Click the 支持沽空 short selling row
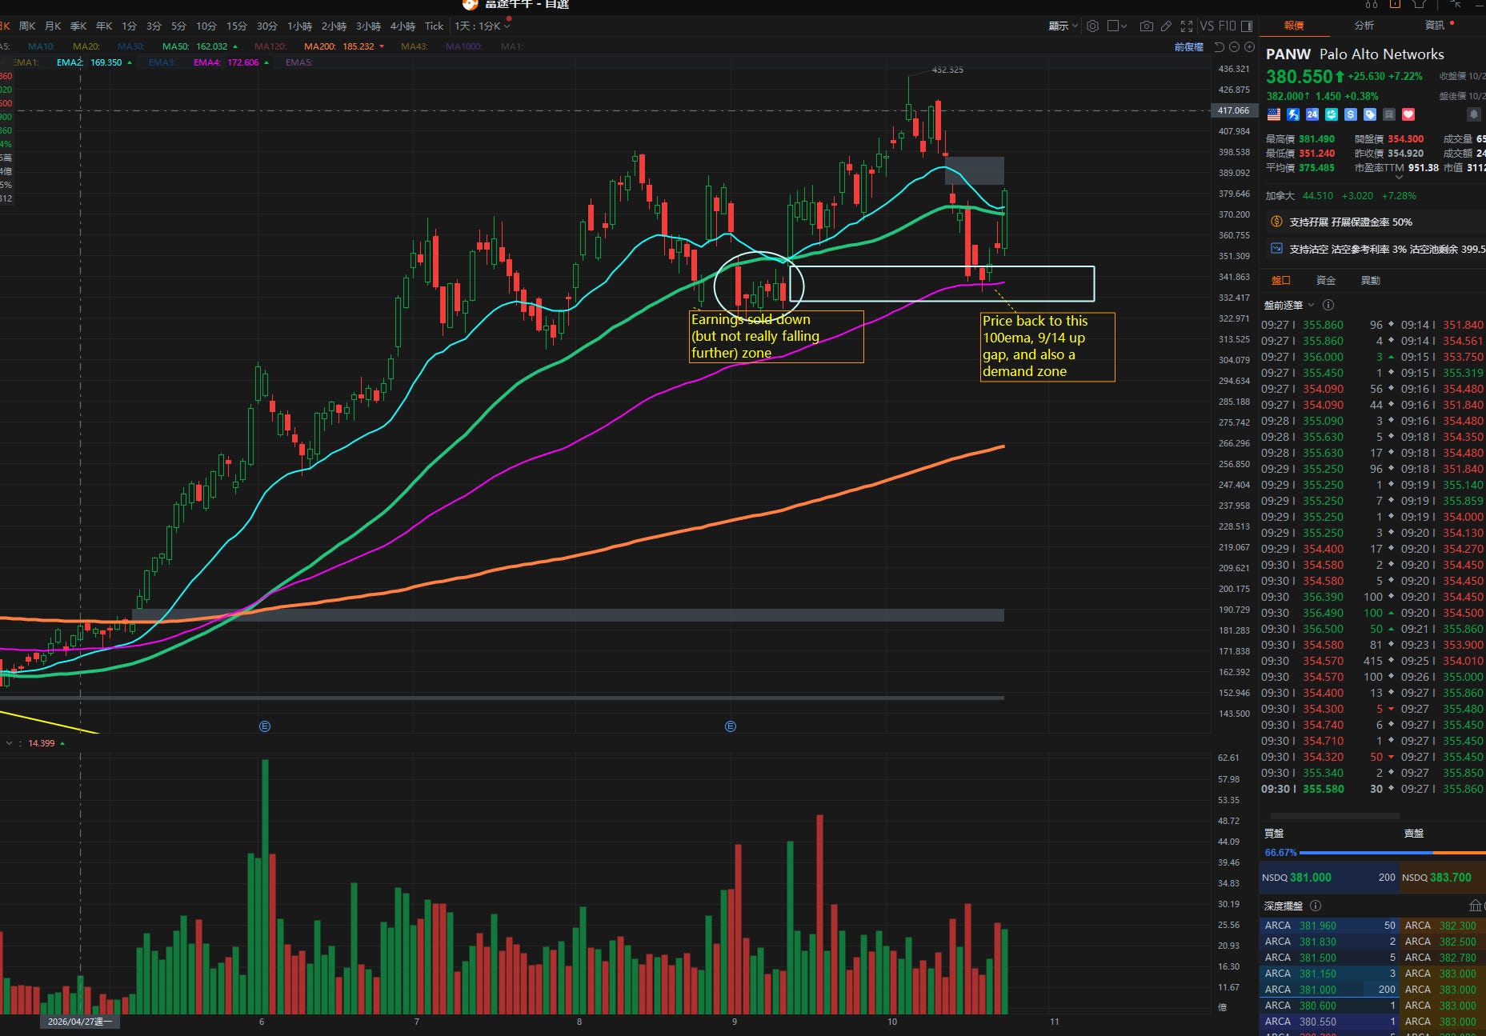1486x1036 pixels. [x=1376, y=249]
